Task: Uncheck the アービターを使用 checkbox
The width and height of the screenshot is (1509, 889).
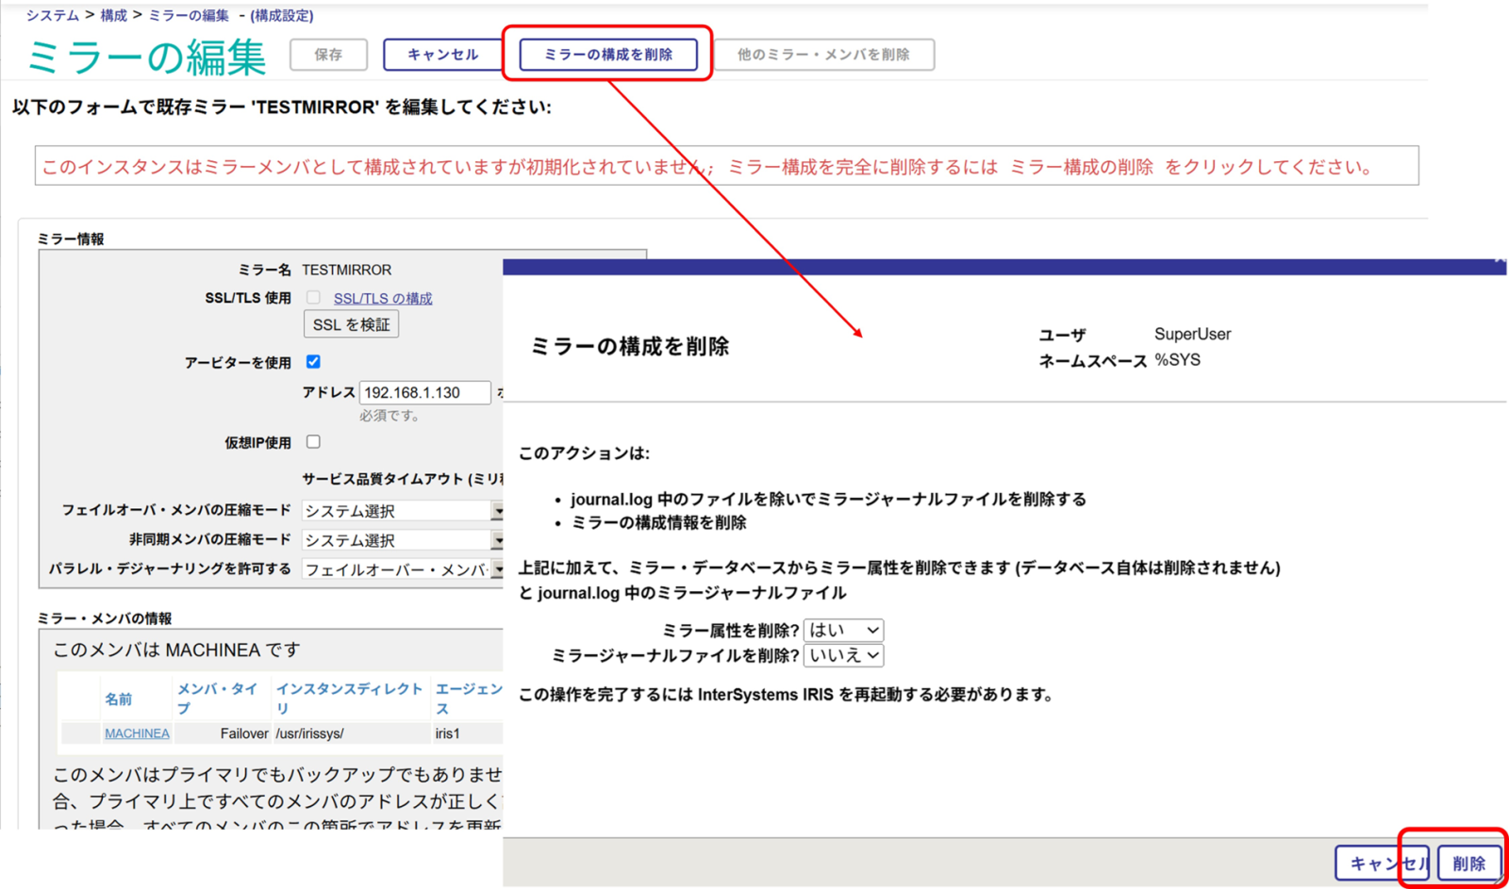Action: click(x=313, y=362)
